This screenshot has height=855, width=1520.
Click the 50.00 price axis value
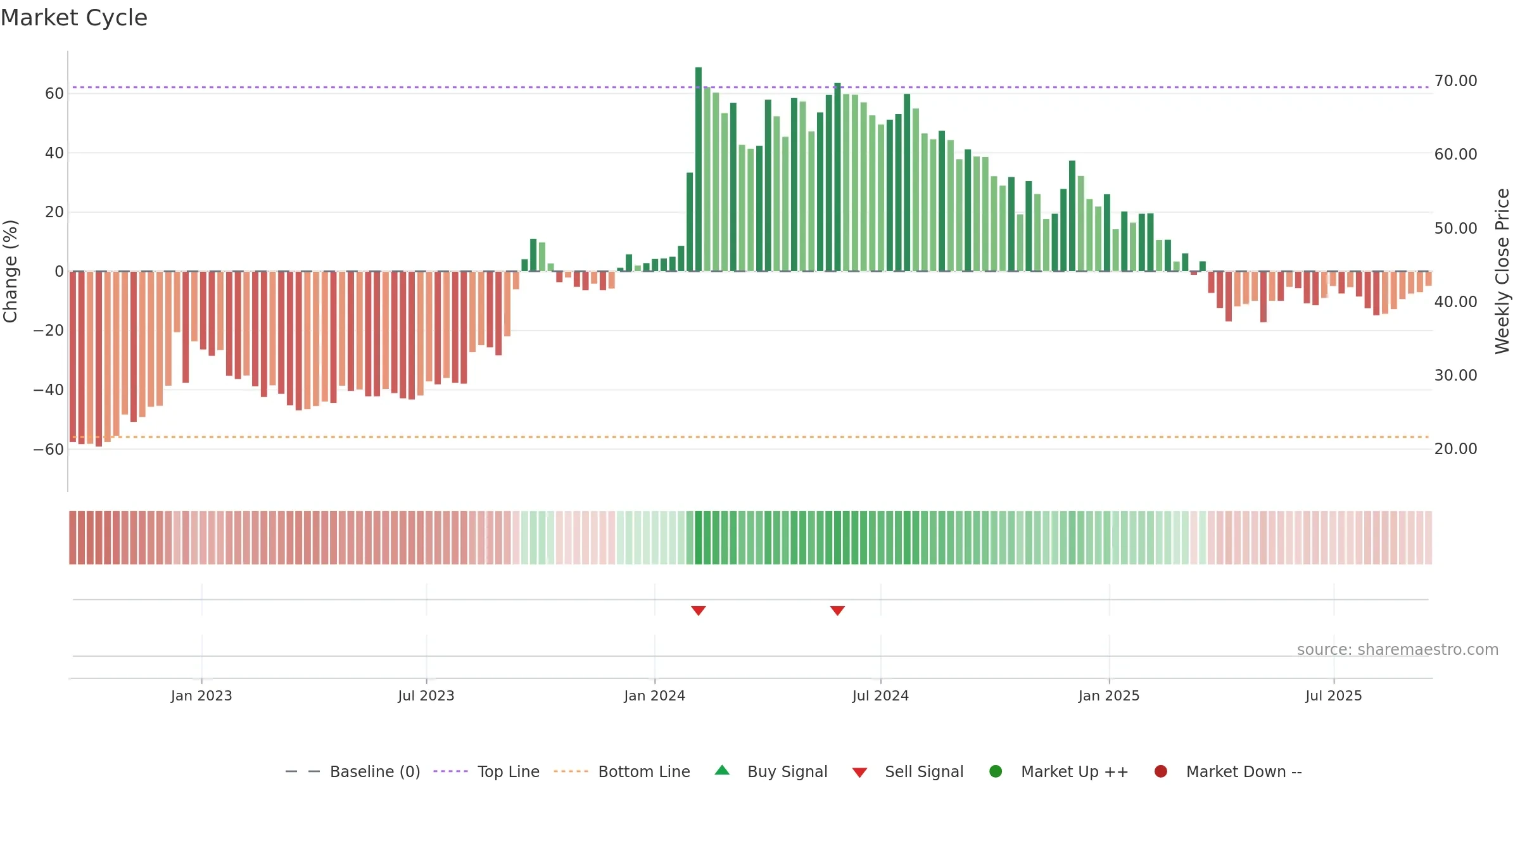click(1456, 228)
